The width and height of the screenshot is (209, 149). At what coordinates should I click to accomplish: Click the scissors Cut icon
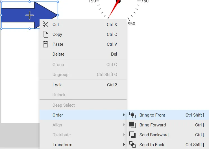pos(45,25)
